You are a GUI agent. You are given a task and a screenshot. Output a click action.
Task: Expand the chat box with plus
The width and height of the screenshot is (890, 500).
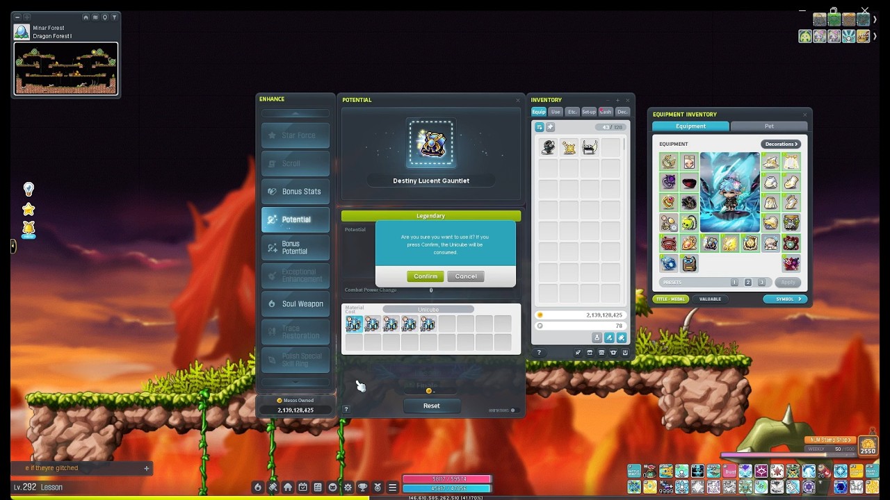pos(147,468)
